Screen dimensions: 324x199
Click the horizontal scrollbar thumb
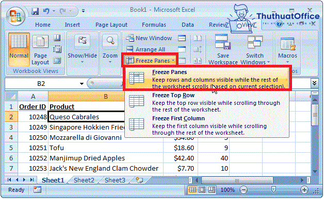(237, 180)
